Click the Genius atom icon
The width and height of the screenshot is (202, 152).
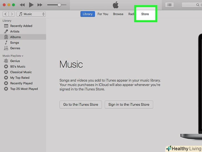[6, 61]
